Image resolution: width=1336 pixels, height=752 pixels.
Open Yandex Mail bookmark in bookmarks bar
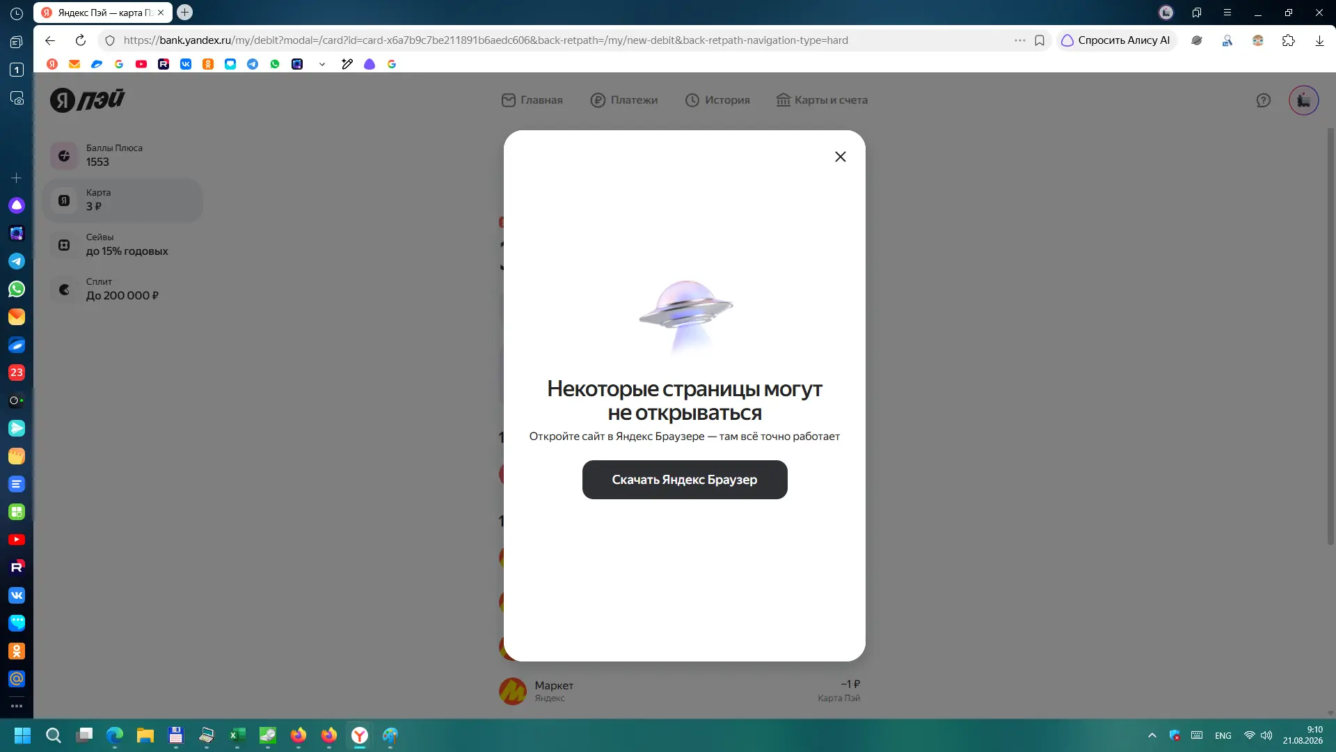click(x=74, y=64)
